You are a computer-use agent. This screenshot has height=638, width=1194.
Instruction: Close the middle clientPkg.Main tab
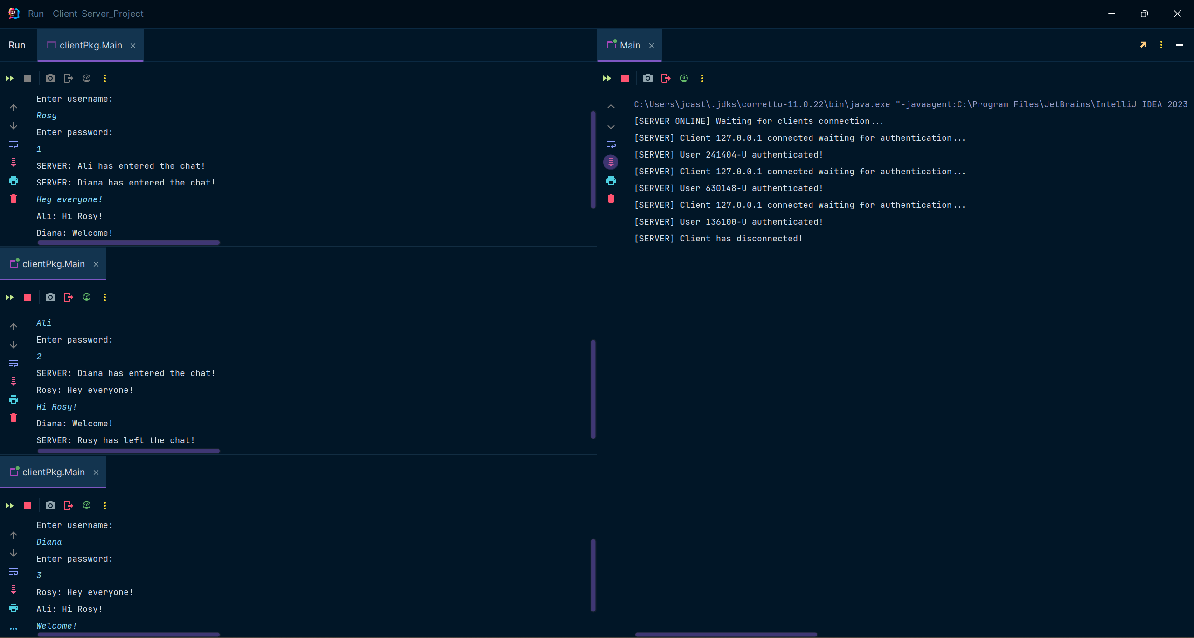click(x=96, y=264)
